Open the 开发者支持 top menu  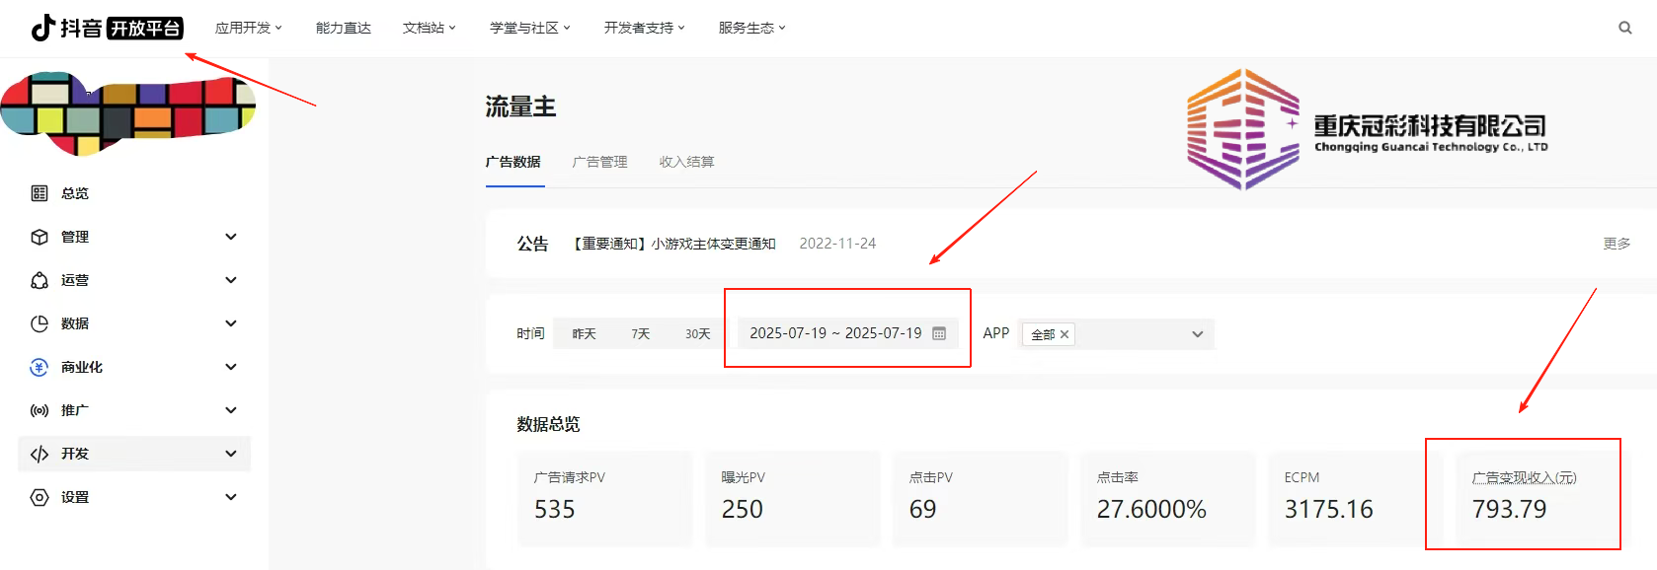(x=645, y=28)
